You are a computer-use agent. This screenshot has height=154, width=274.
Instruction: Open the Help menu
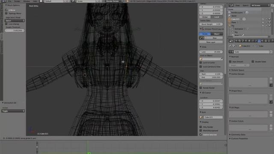pos(35,1)
